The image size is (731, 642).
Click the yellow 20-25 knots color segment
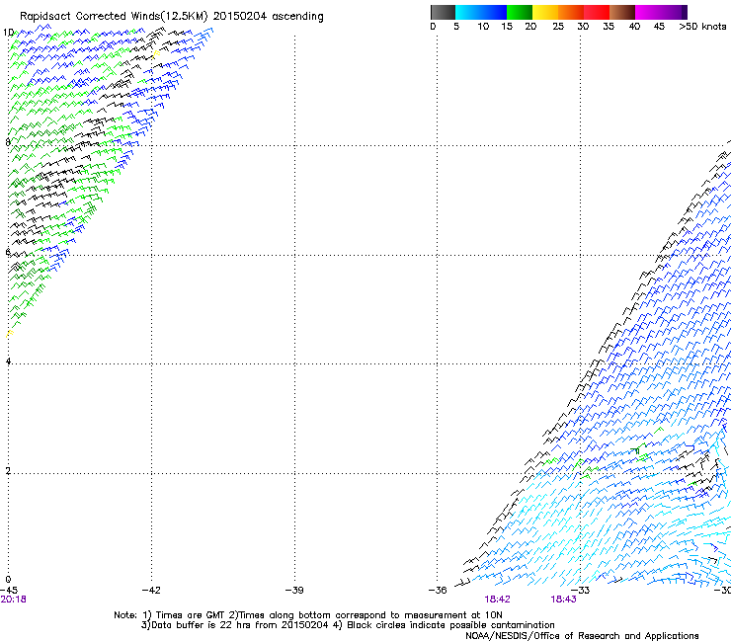pos(545,12)
